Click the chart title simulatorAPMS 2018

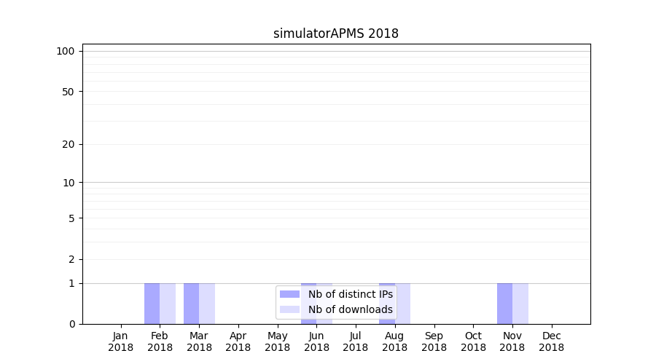click(335, 33)
